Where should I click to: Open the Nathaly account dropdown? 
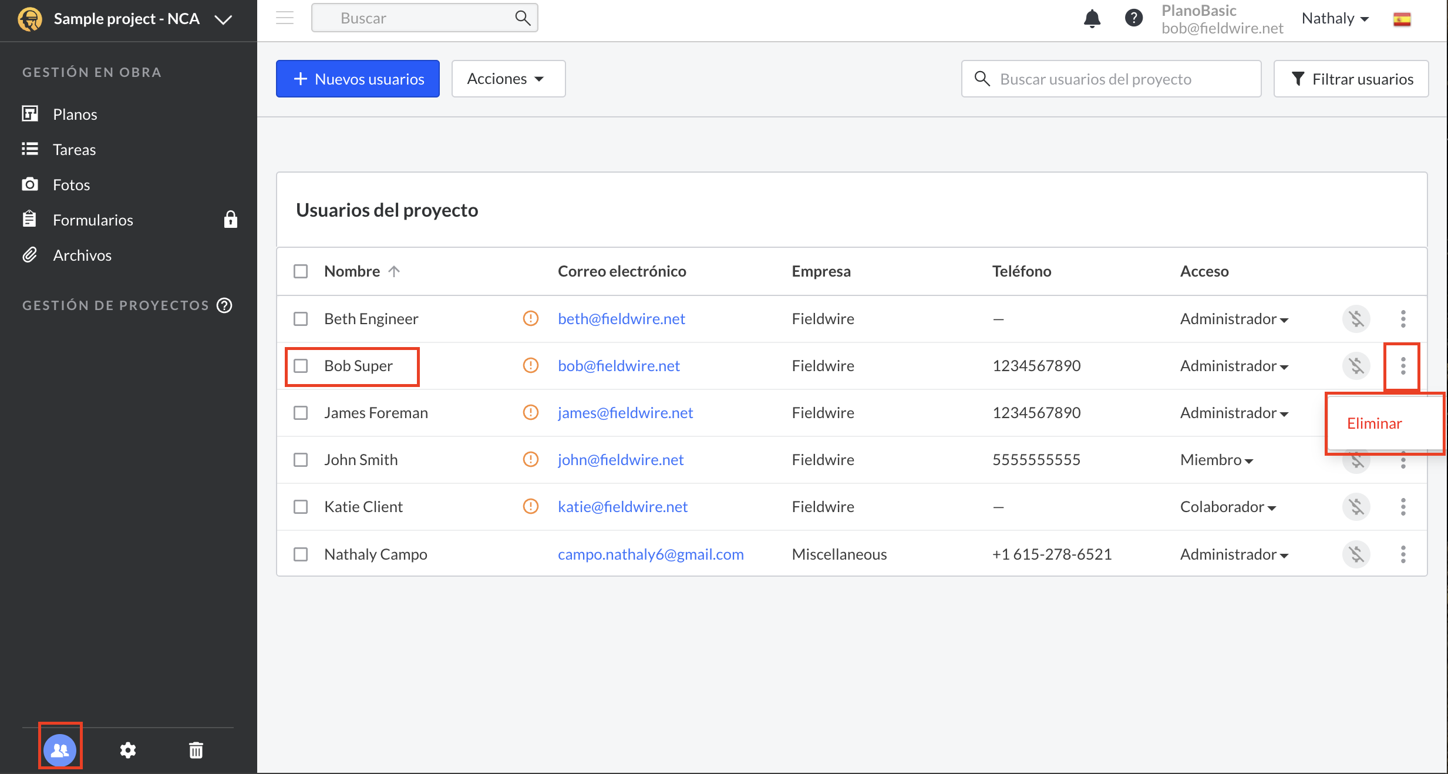click(1335, 19)
